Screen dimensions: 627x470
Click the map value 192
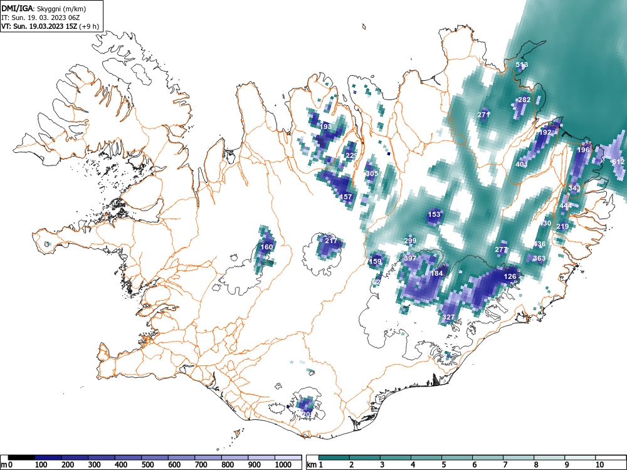pos(545,132)
